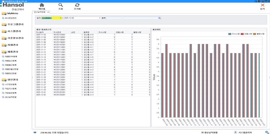Collapse the 제품관리 folder
The height and width of the screenshot is (134, 270).
4,52
